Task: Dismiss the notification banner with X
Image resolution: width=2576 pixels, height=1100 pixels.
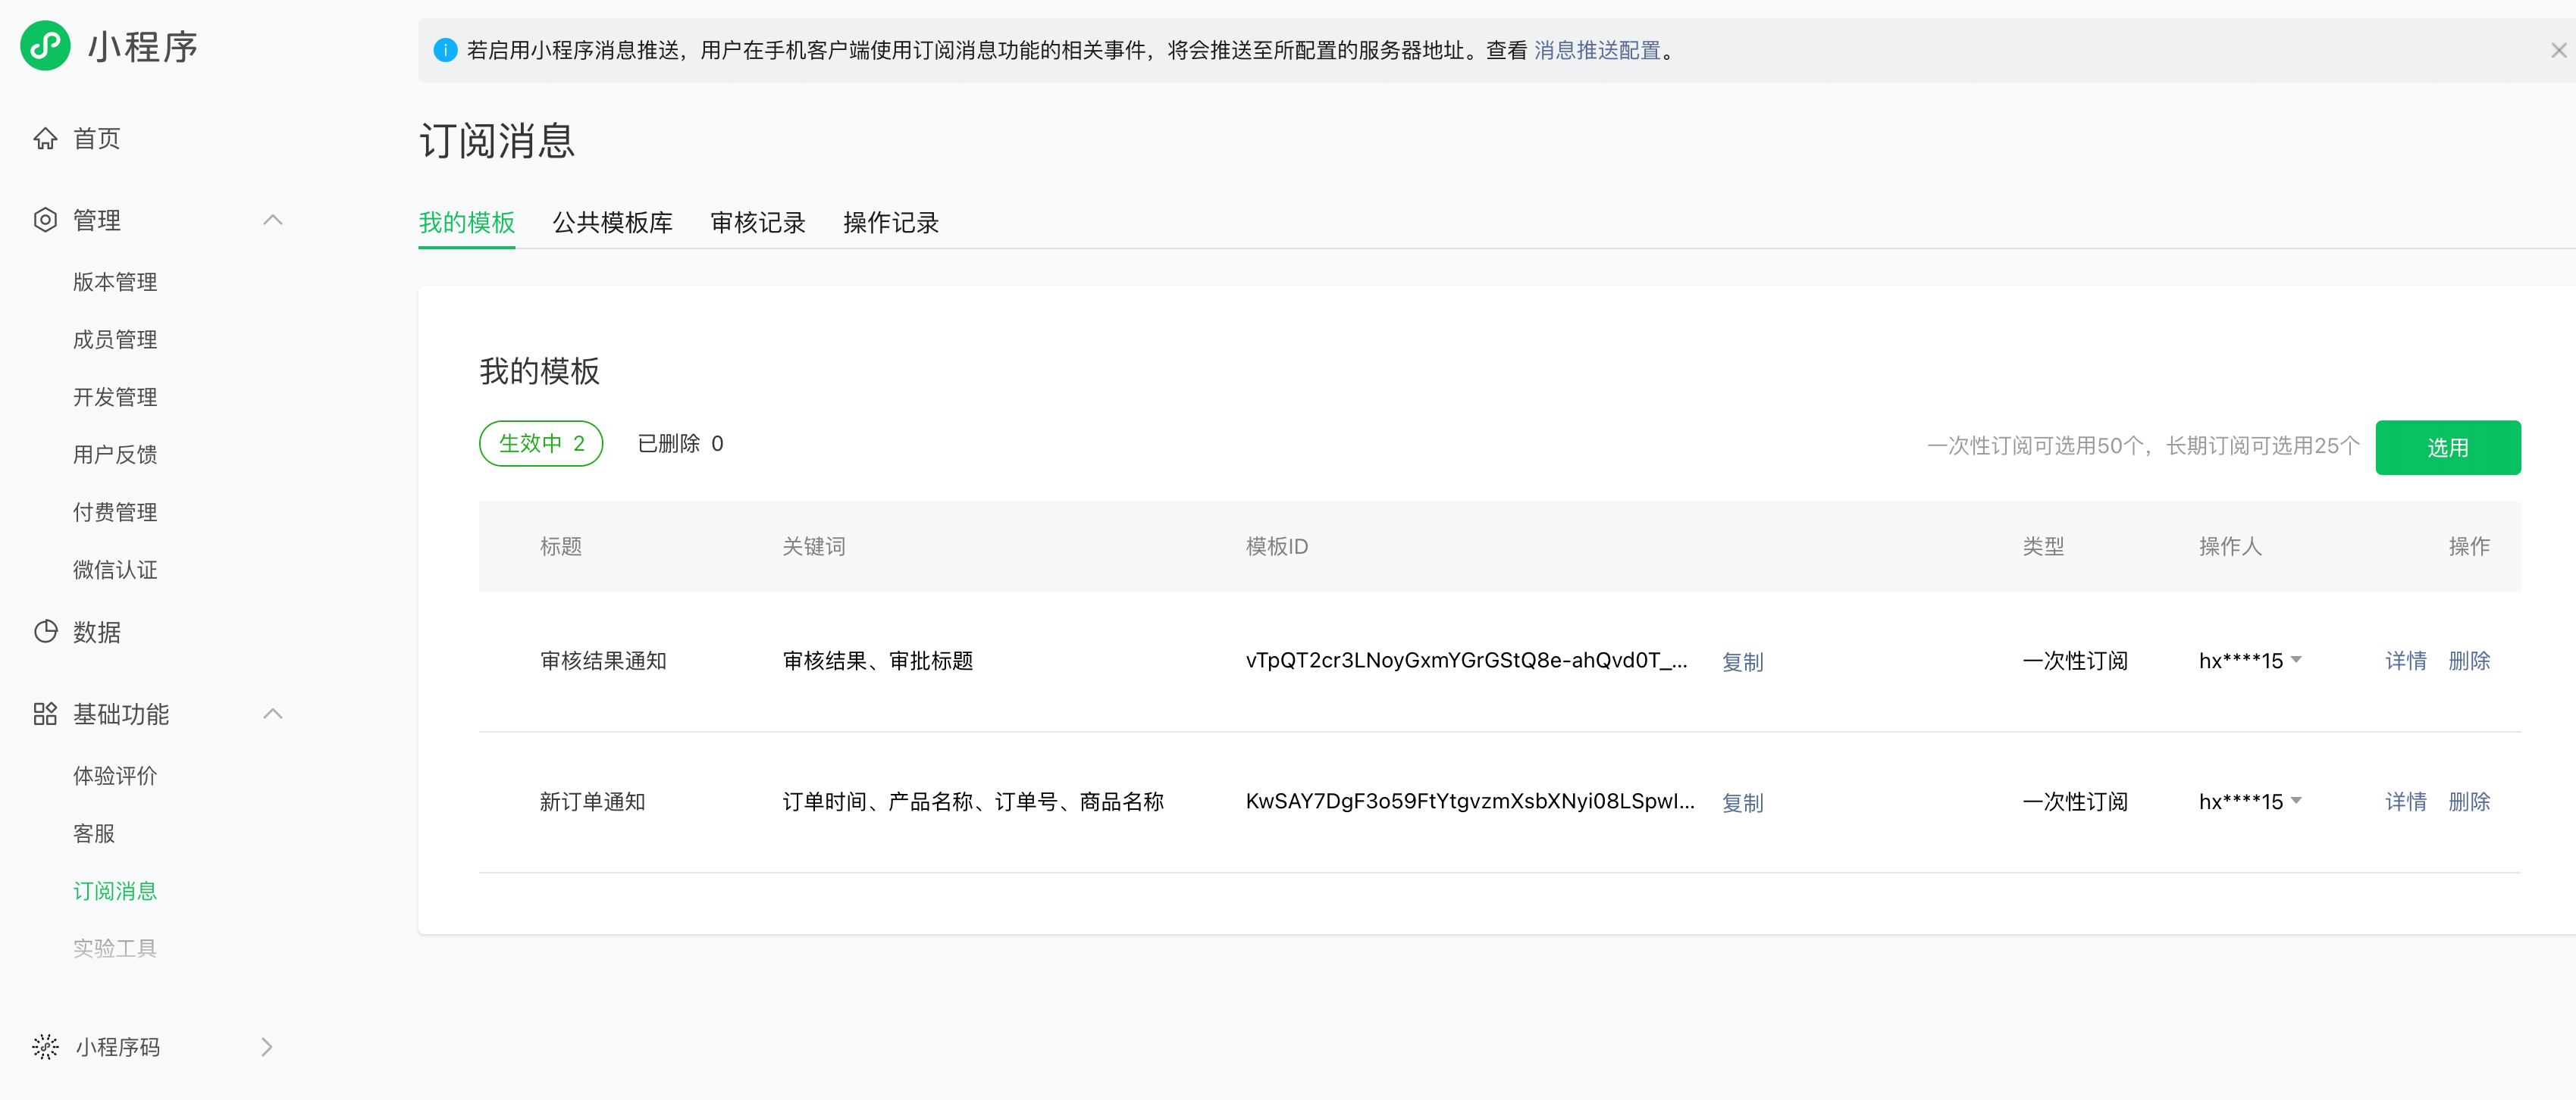Action: tap(2558, 50)
